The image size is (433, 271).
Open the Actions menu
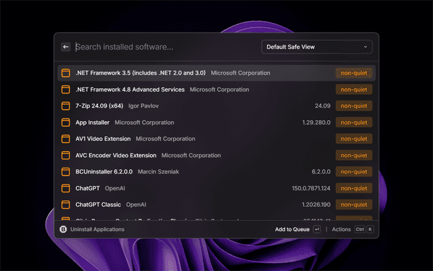[341, 229]
